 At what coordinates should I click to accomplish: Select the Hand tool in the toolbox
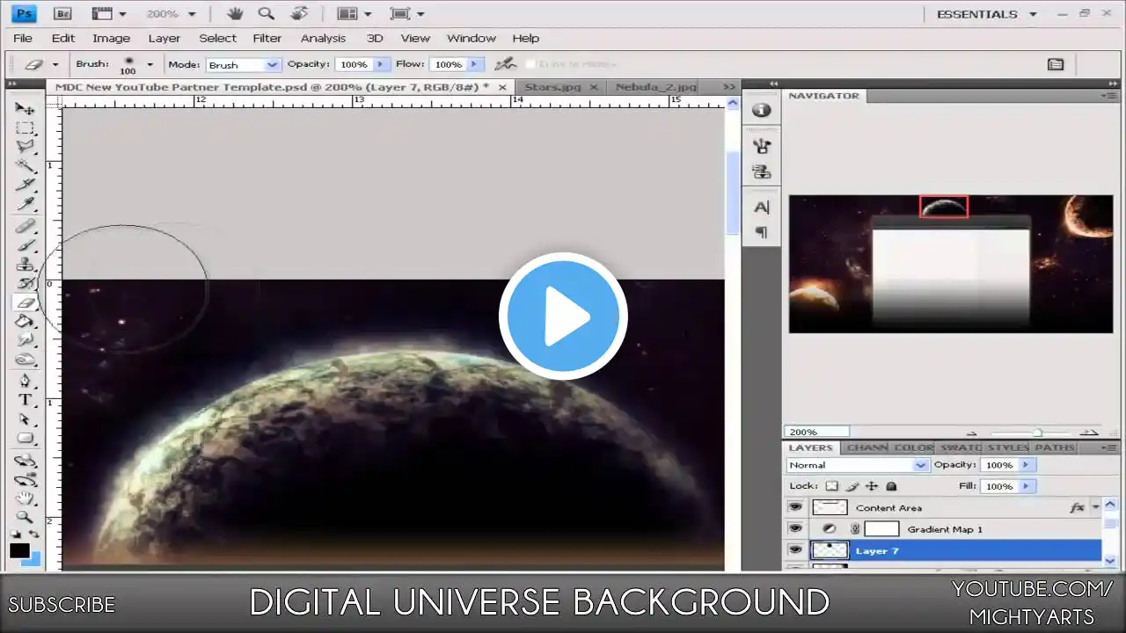25,498
